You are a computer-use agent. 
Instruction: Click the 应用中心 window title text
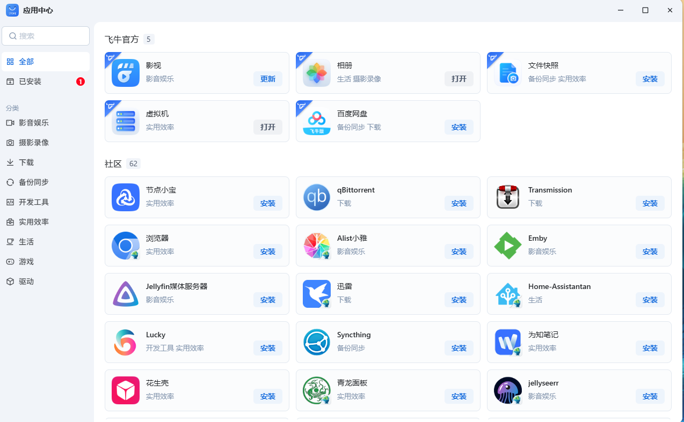click(x=38, y=10)
